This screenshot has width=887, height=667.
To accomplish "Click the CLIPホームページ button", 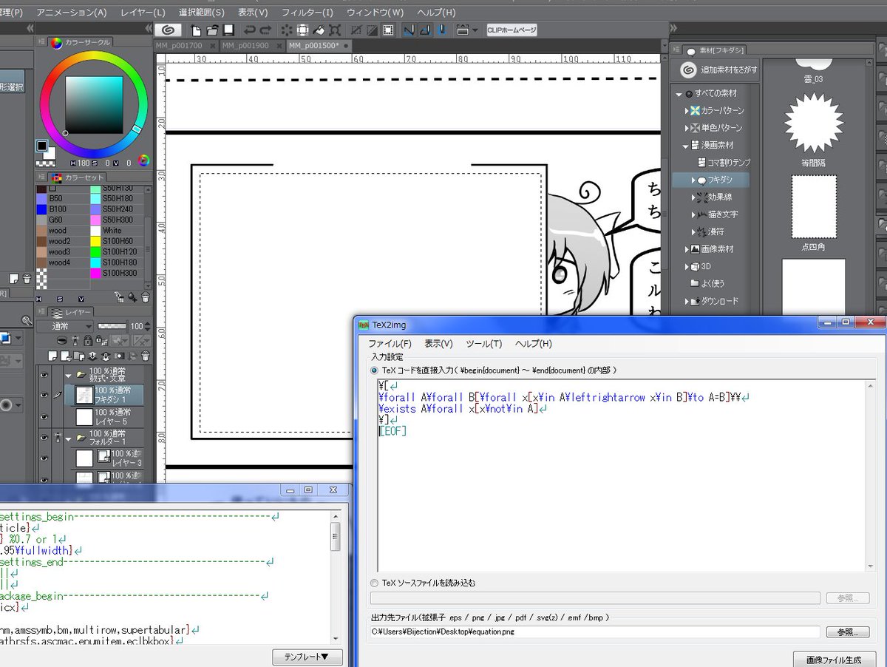I will point(512,30).
